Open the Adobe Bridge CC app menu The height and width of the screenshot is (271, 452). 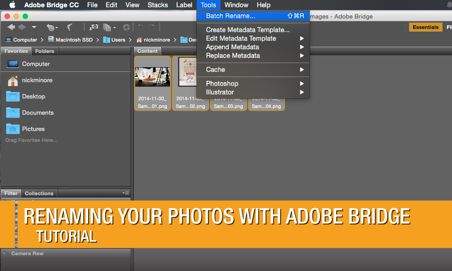point(52,5)
